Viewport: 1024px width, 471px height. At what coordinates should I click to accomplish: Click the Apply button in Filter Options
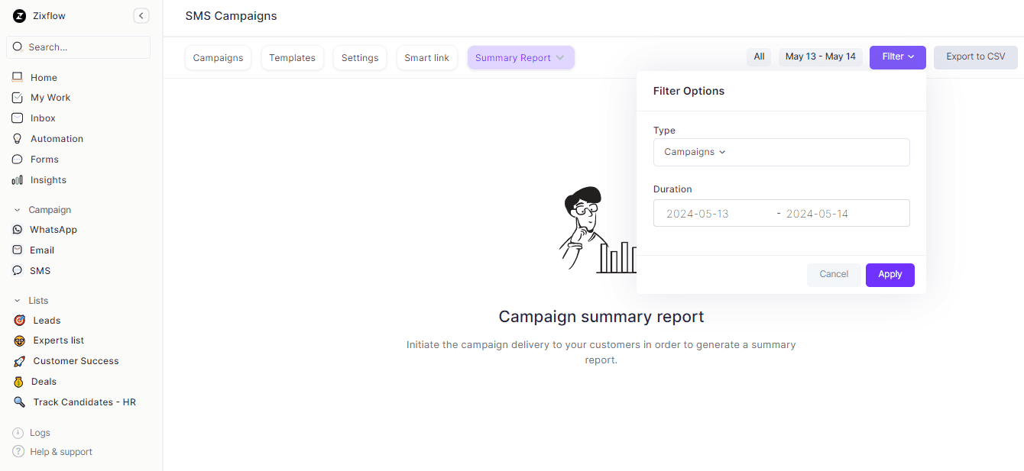click(x=890, y=275)
